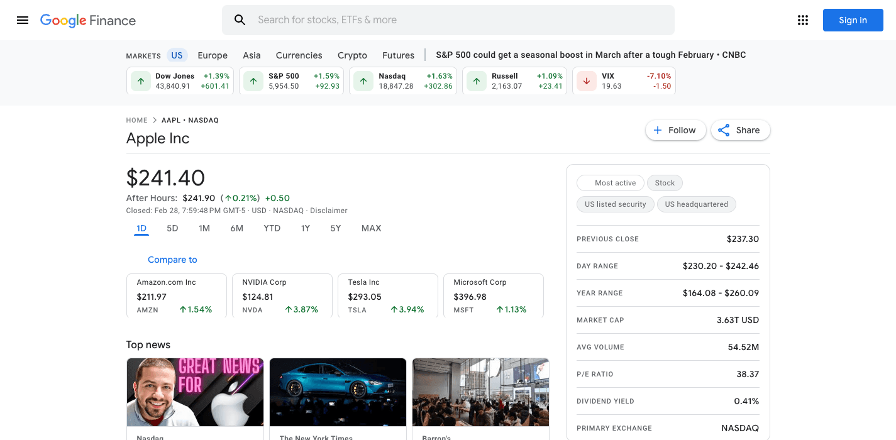The height and width of the screenshot is (440, 896).
Task: Click the VIX red down-arrow icon
Action: click(x=587, y=81)
